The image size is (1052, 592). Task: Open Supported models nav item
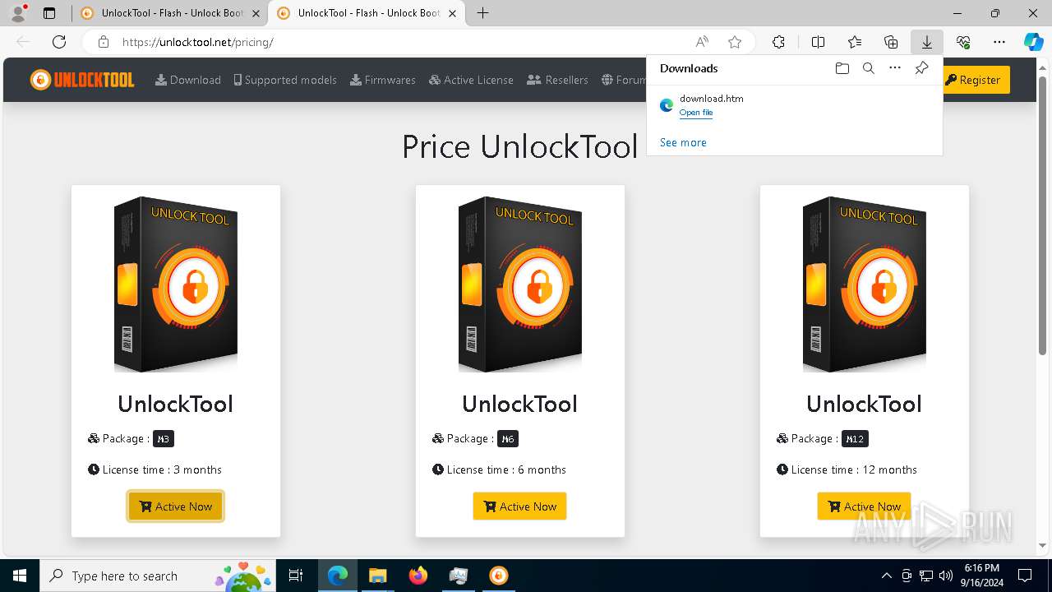(285, 80)
